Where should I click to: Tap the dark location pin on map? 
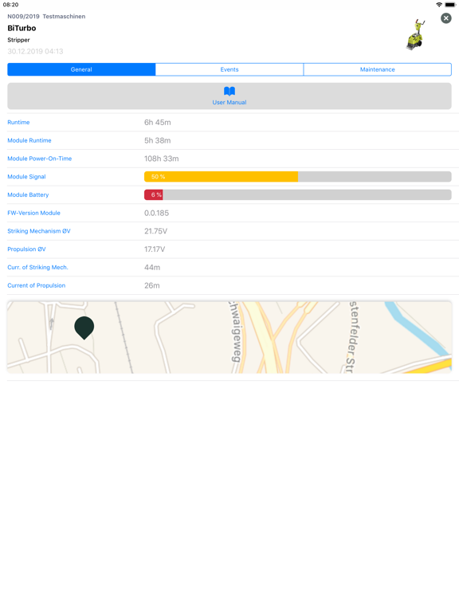[84, 328]
